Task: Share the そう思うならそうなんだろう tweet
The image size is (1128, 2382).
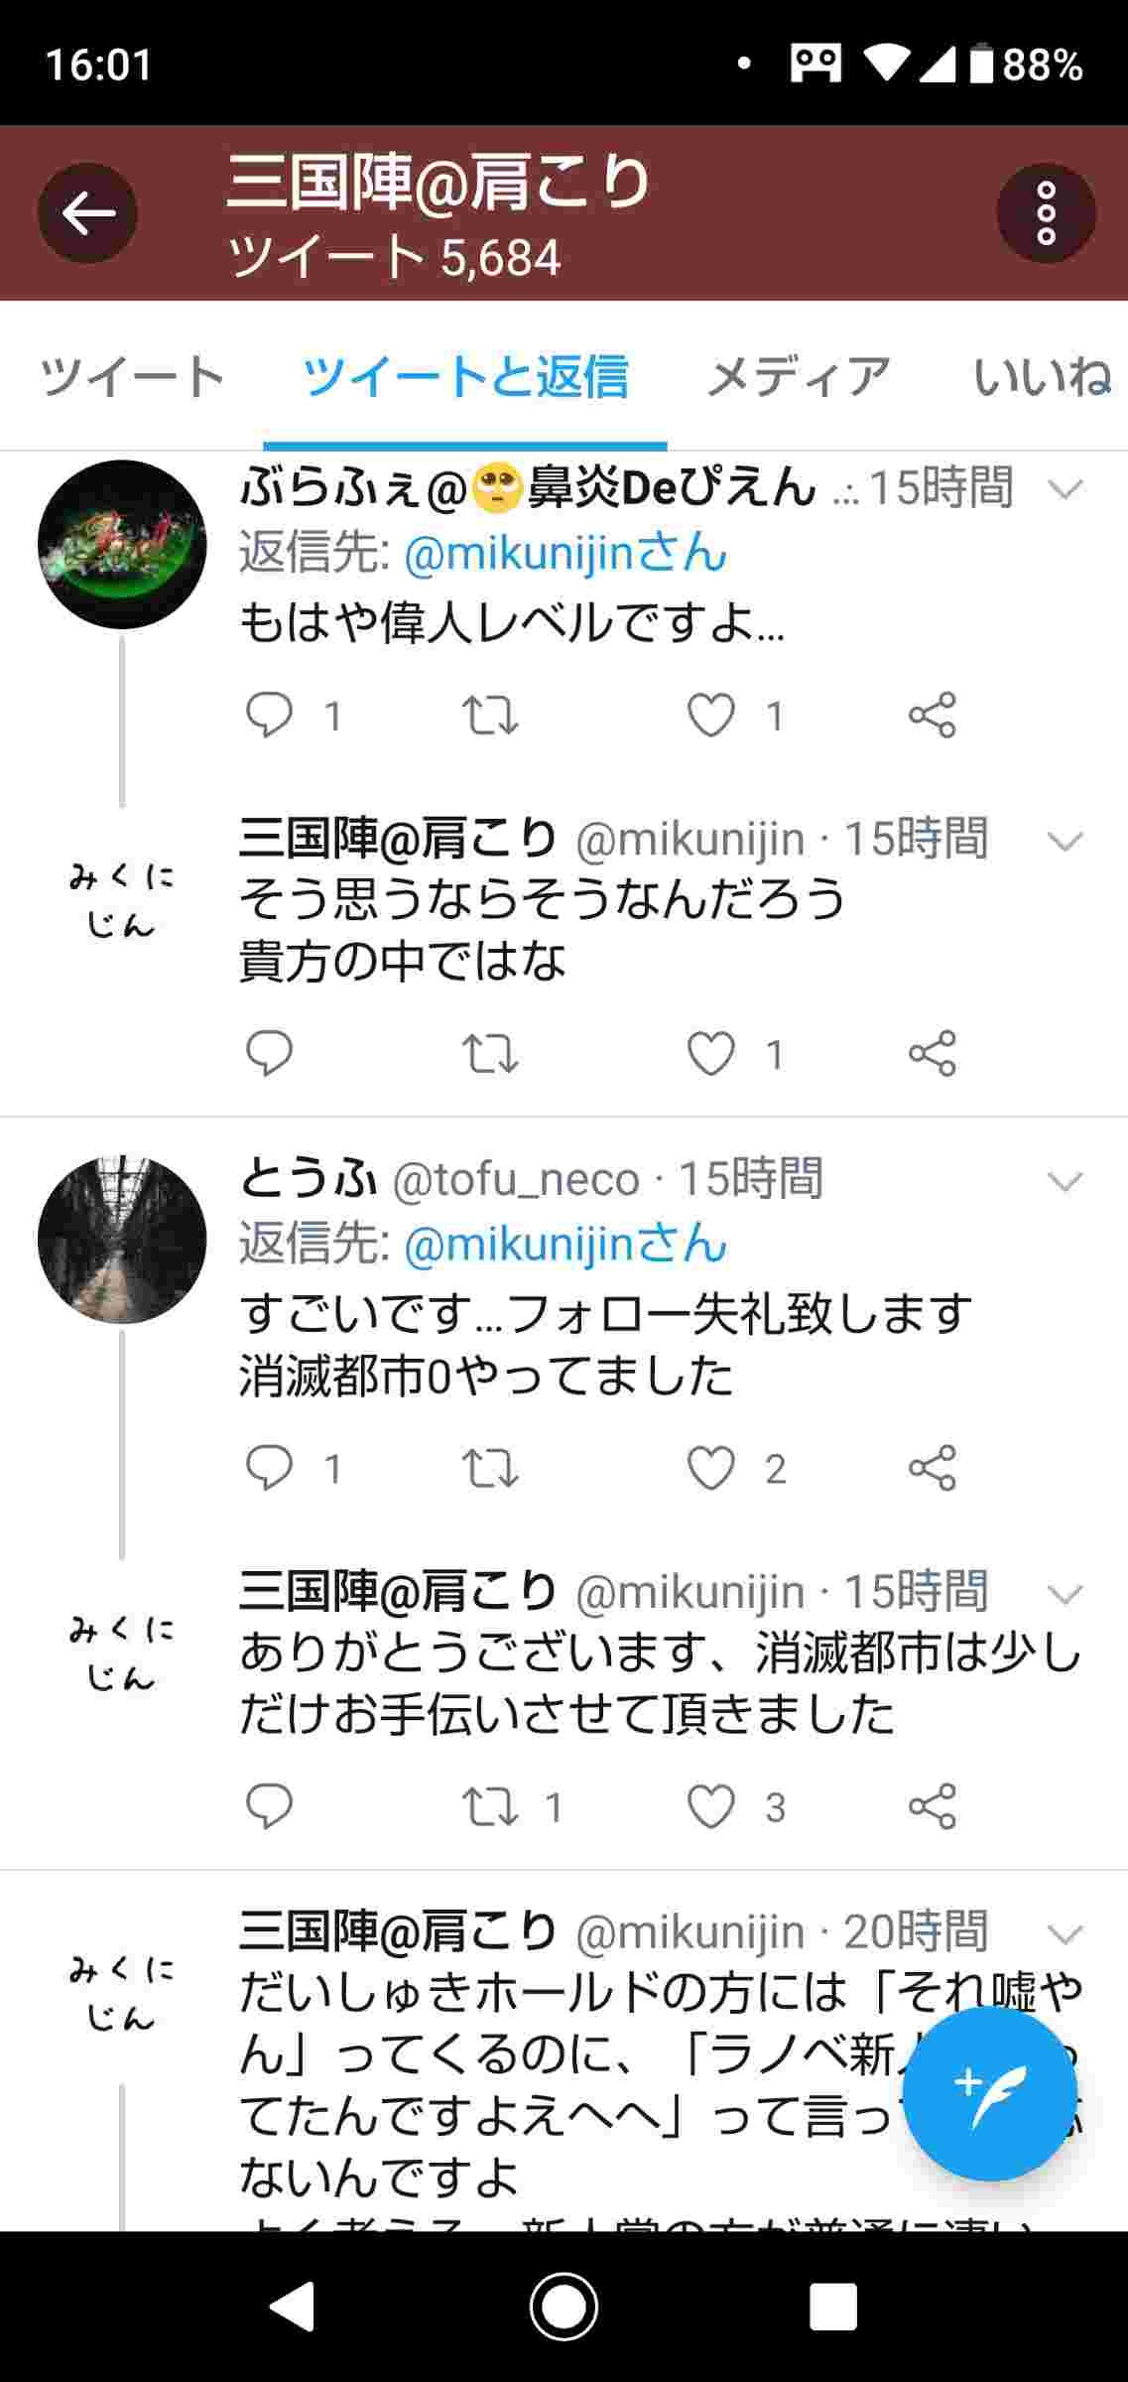Action: [932, 1053]
